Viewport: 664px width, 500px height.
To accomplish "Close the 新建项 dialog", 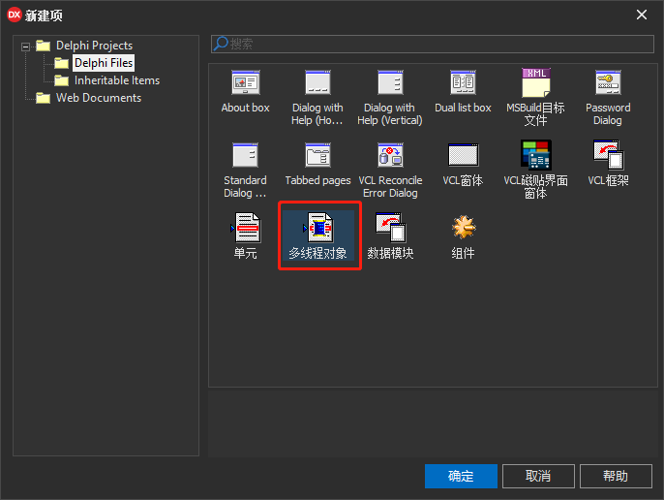I will coord(642,15).
